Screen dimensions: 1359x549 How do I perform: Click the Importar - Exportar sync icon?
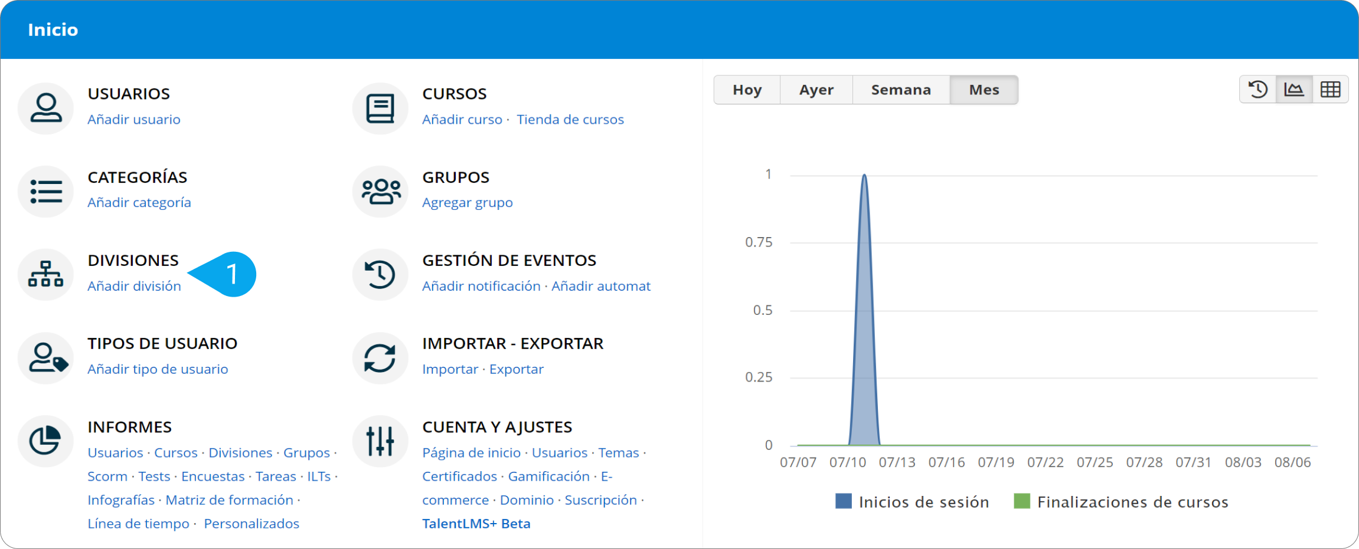click(380, 358)
